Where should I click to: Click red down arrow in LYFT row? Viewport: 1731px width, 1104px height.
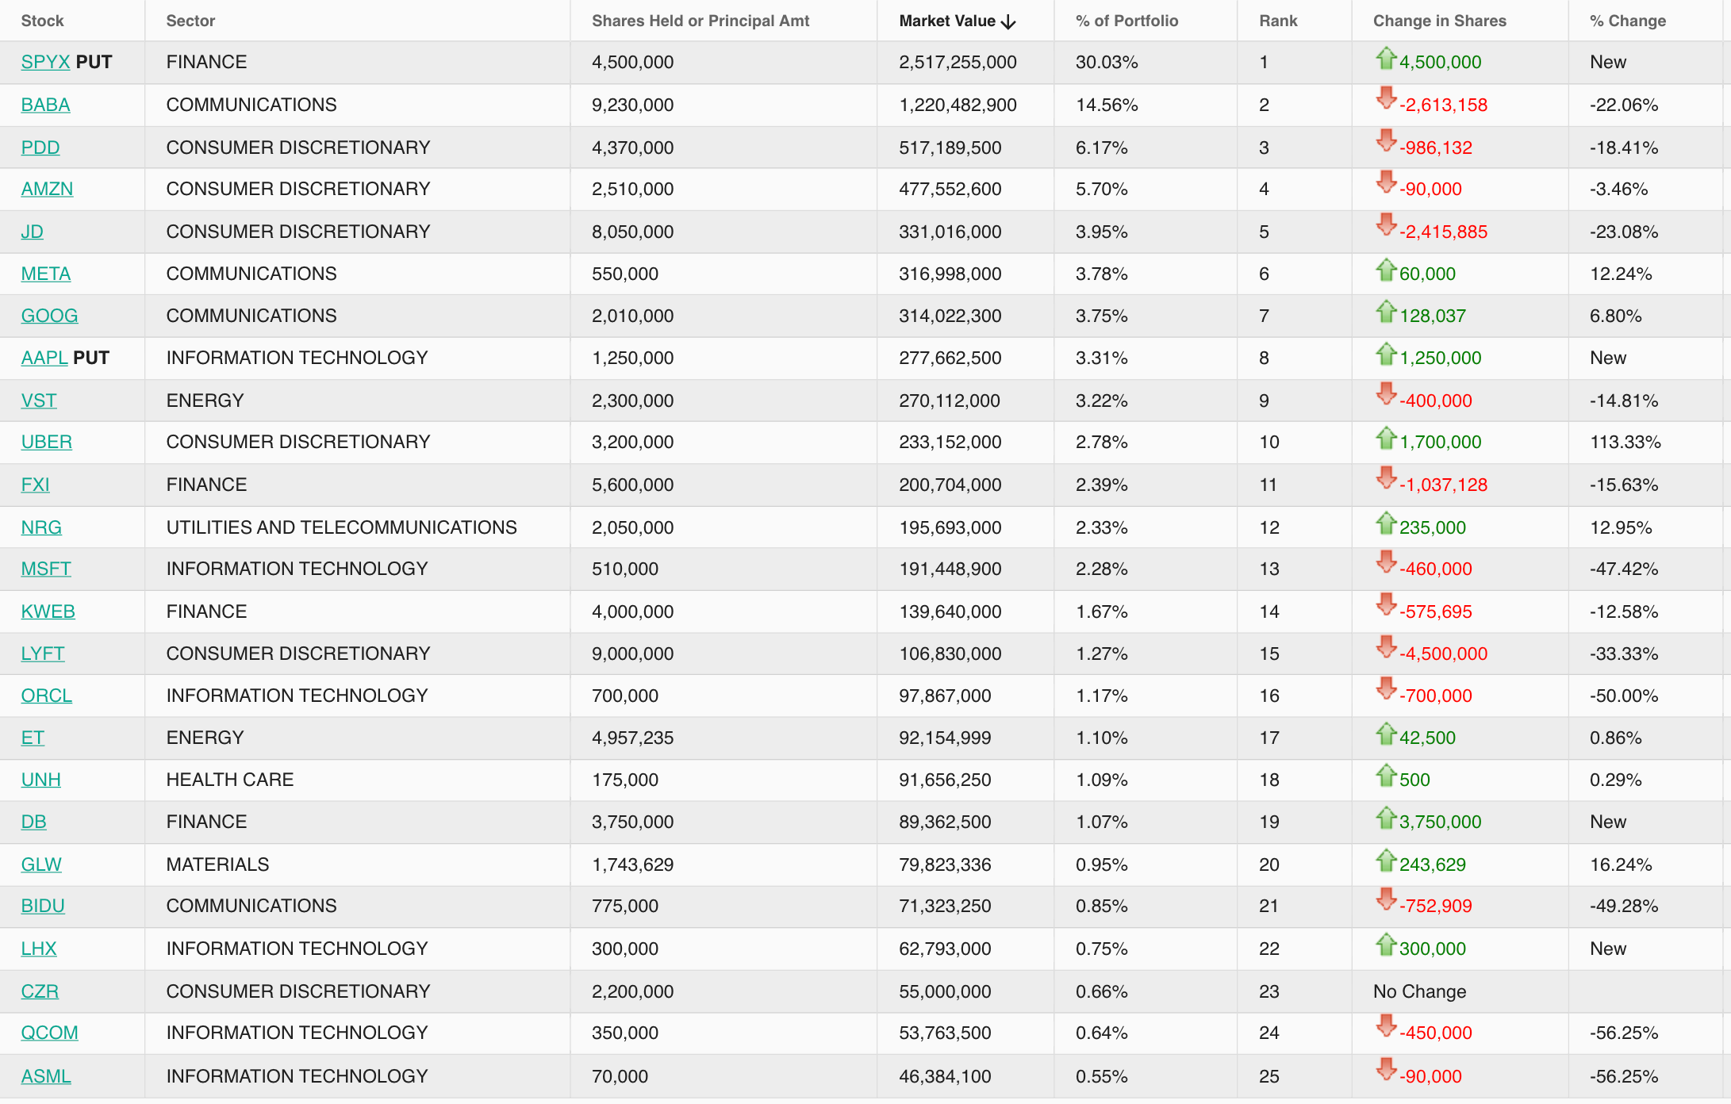point(1386,647)
